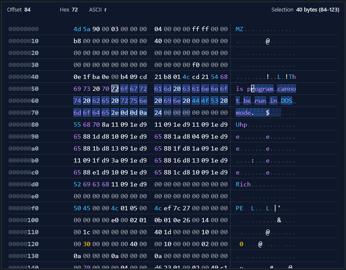Click the ASCII r readout in header
346x270 pixels.
coord(98,10)
